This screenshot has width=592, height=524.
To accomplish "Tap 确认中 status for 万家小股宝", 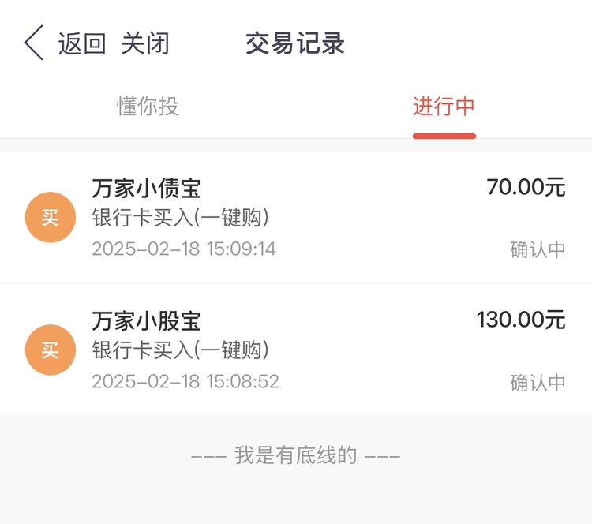I will [x=538, y=383].
